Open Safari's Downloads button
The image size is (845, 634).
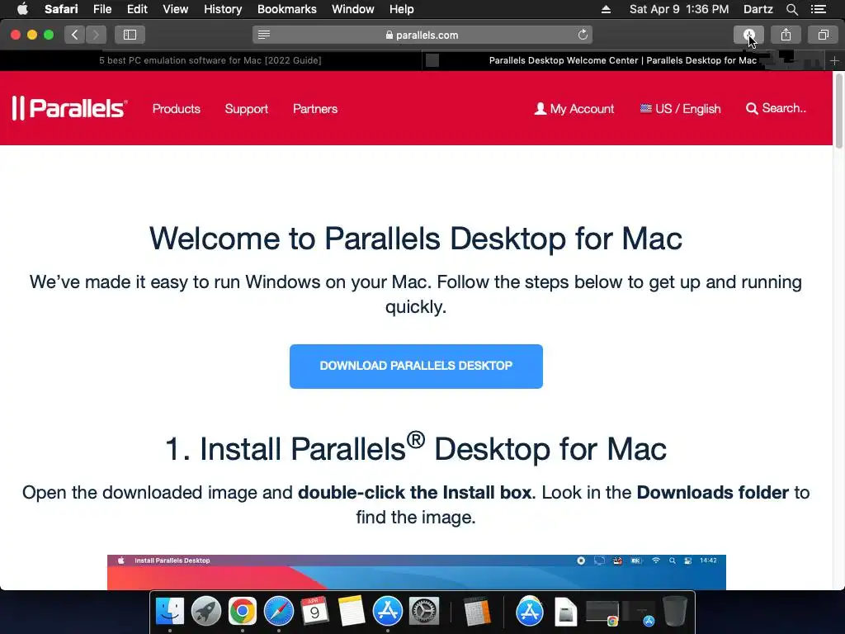click(748, 35)
